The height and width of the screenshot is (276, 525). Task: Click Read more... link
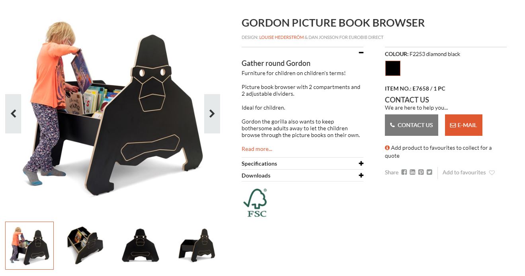tap(257, 149)
